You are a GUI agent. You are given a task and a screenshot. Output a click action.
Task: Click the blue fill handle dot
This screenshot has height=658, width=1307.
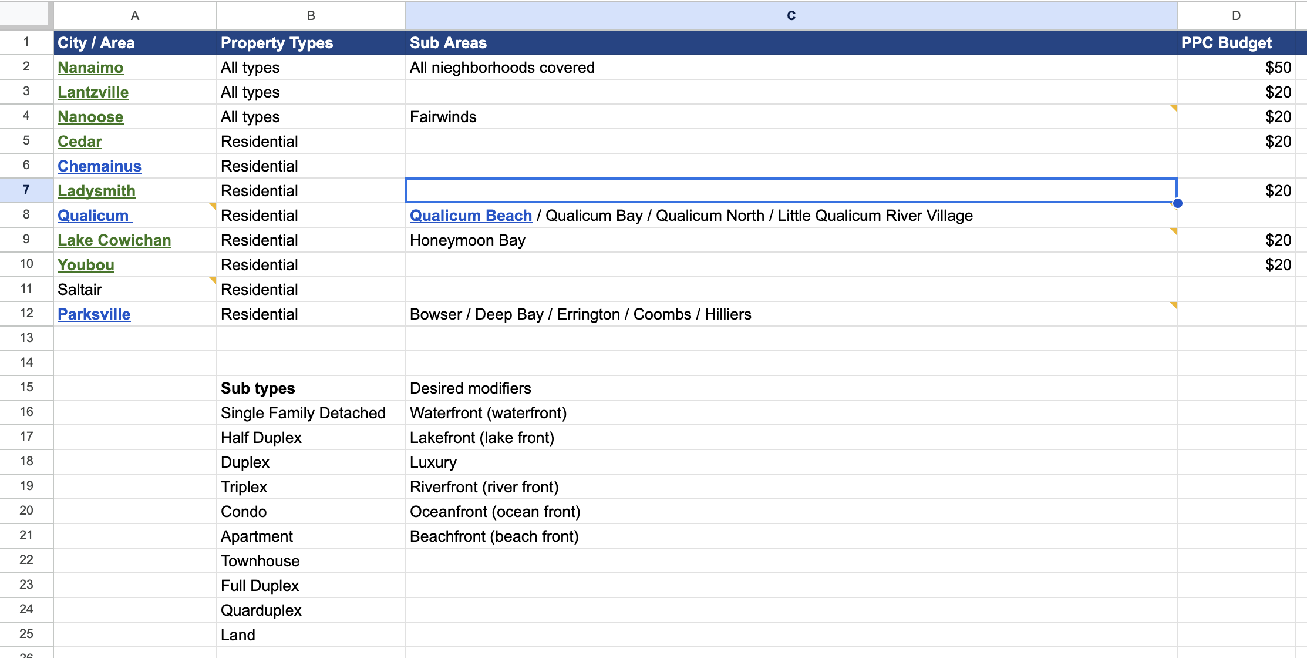(x=1177, y=203)
